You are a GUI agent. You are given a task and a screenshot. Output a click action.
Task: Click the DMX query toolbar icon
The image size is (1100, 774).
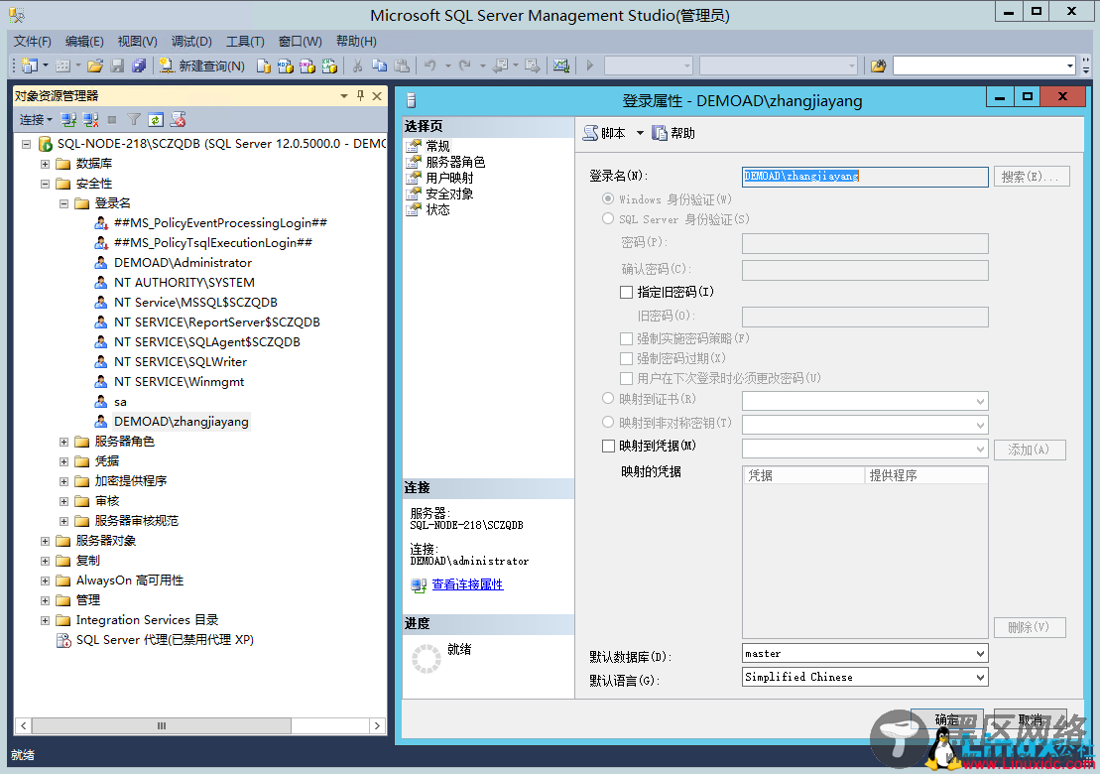[307, 65]
